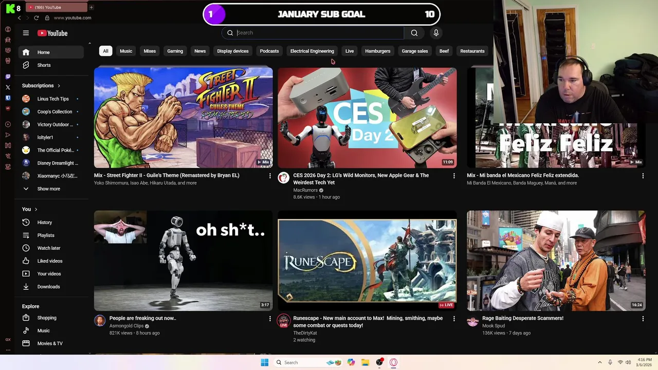Open Coop's Collection subscription
This screenshot has width=658, height=370.
pyautogui.click(x=51, y=112)
